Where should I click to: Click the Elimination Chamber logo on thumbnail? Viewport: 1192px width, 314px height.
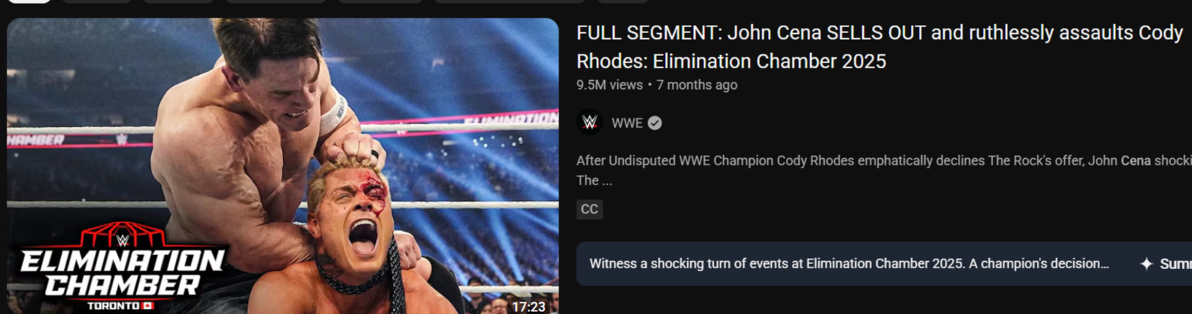121,266
